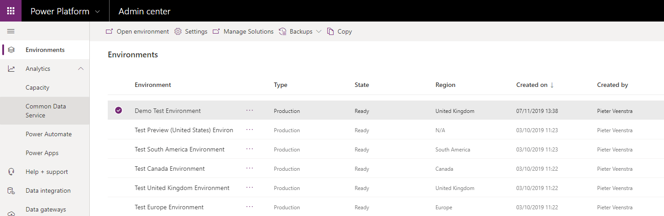This screenshot has height=216, width=664.
Task: Click the Settings gear icon
Action: (178, 31)
